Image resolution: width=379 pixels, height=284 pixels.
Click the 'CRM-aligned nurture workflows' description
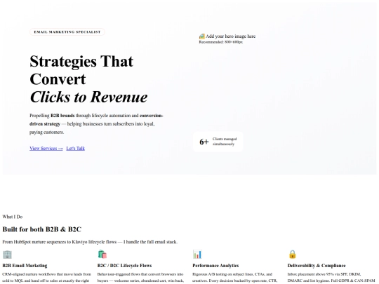46,278
